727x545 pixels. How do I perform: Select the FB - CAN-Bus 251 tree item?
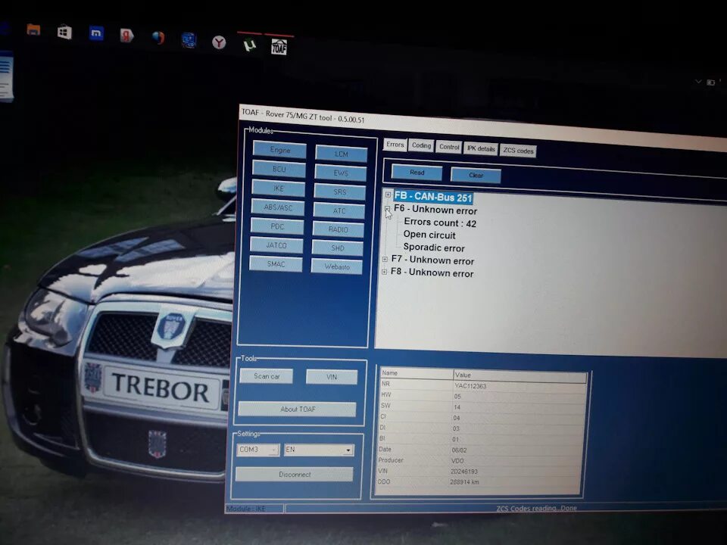433,197
